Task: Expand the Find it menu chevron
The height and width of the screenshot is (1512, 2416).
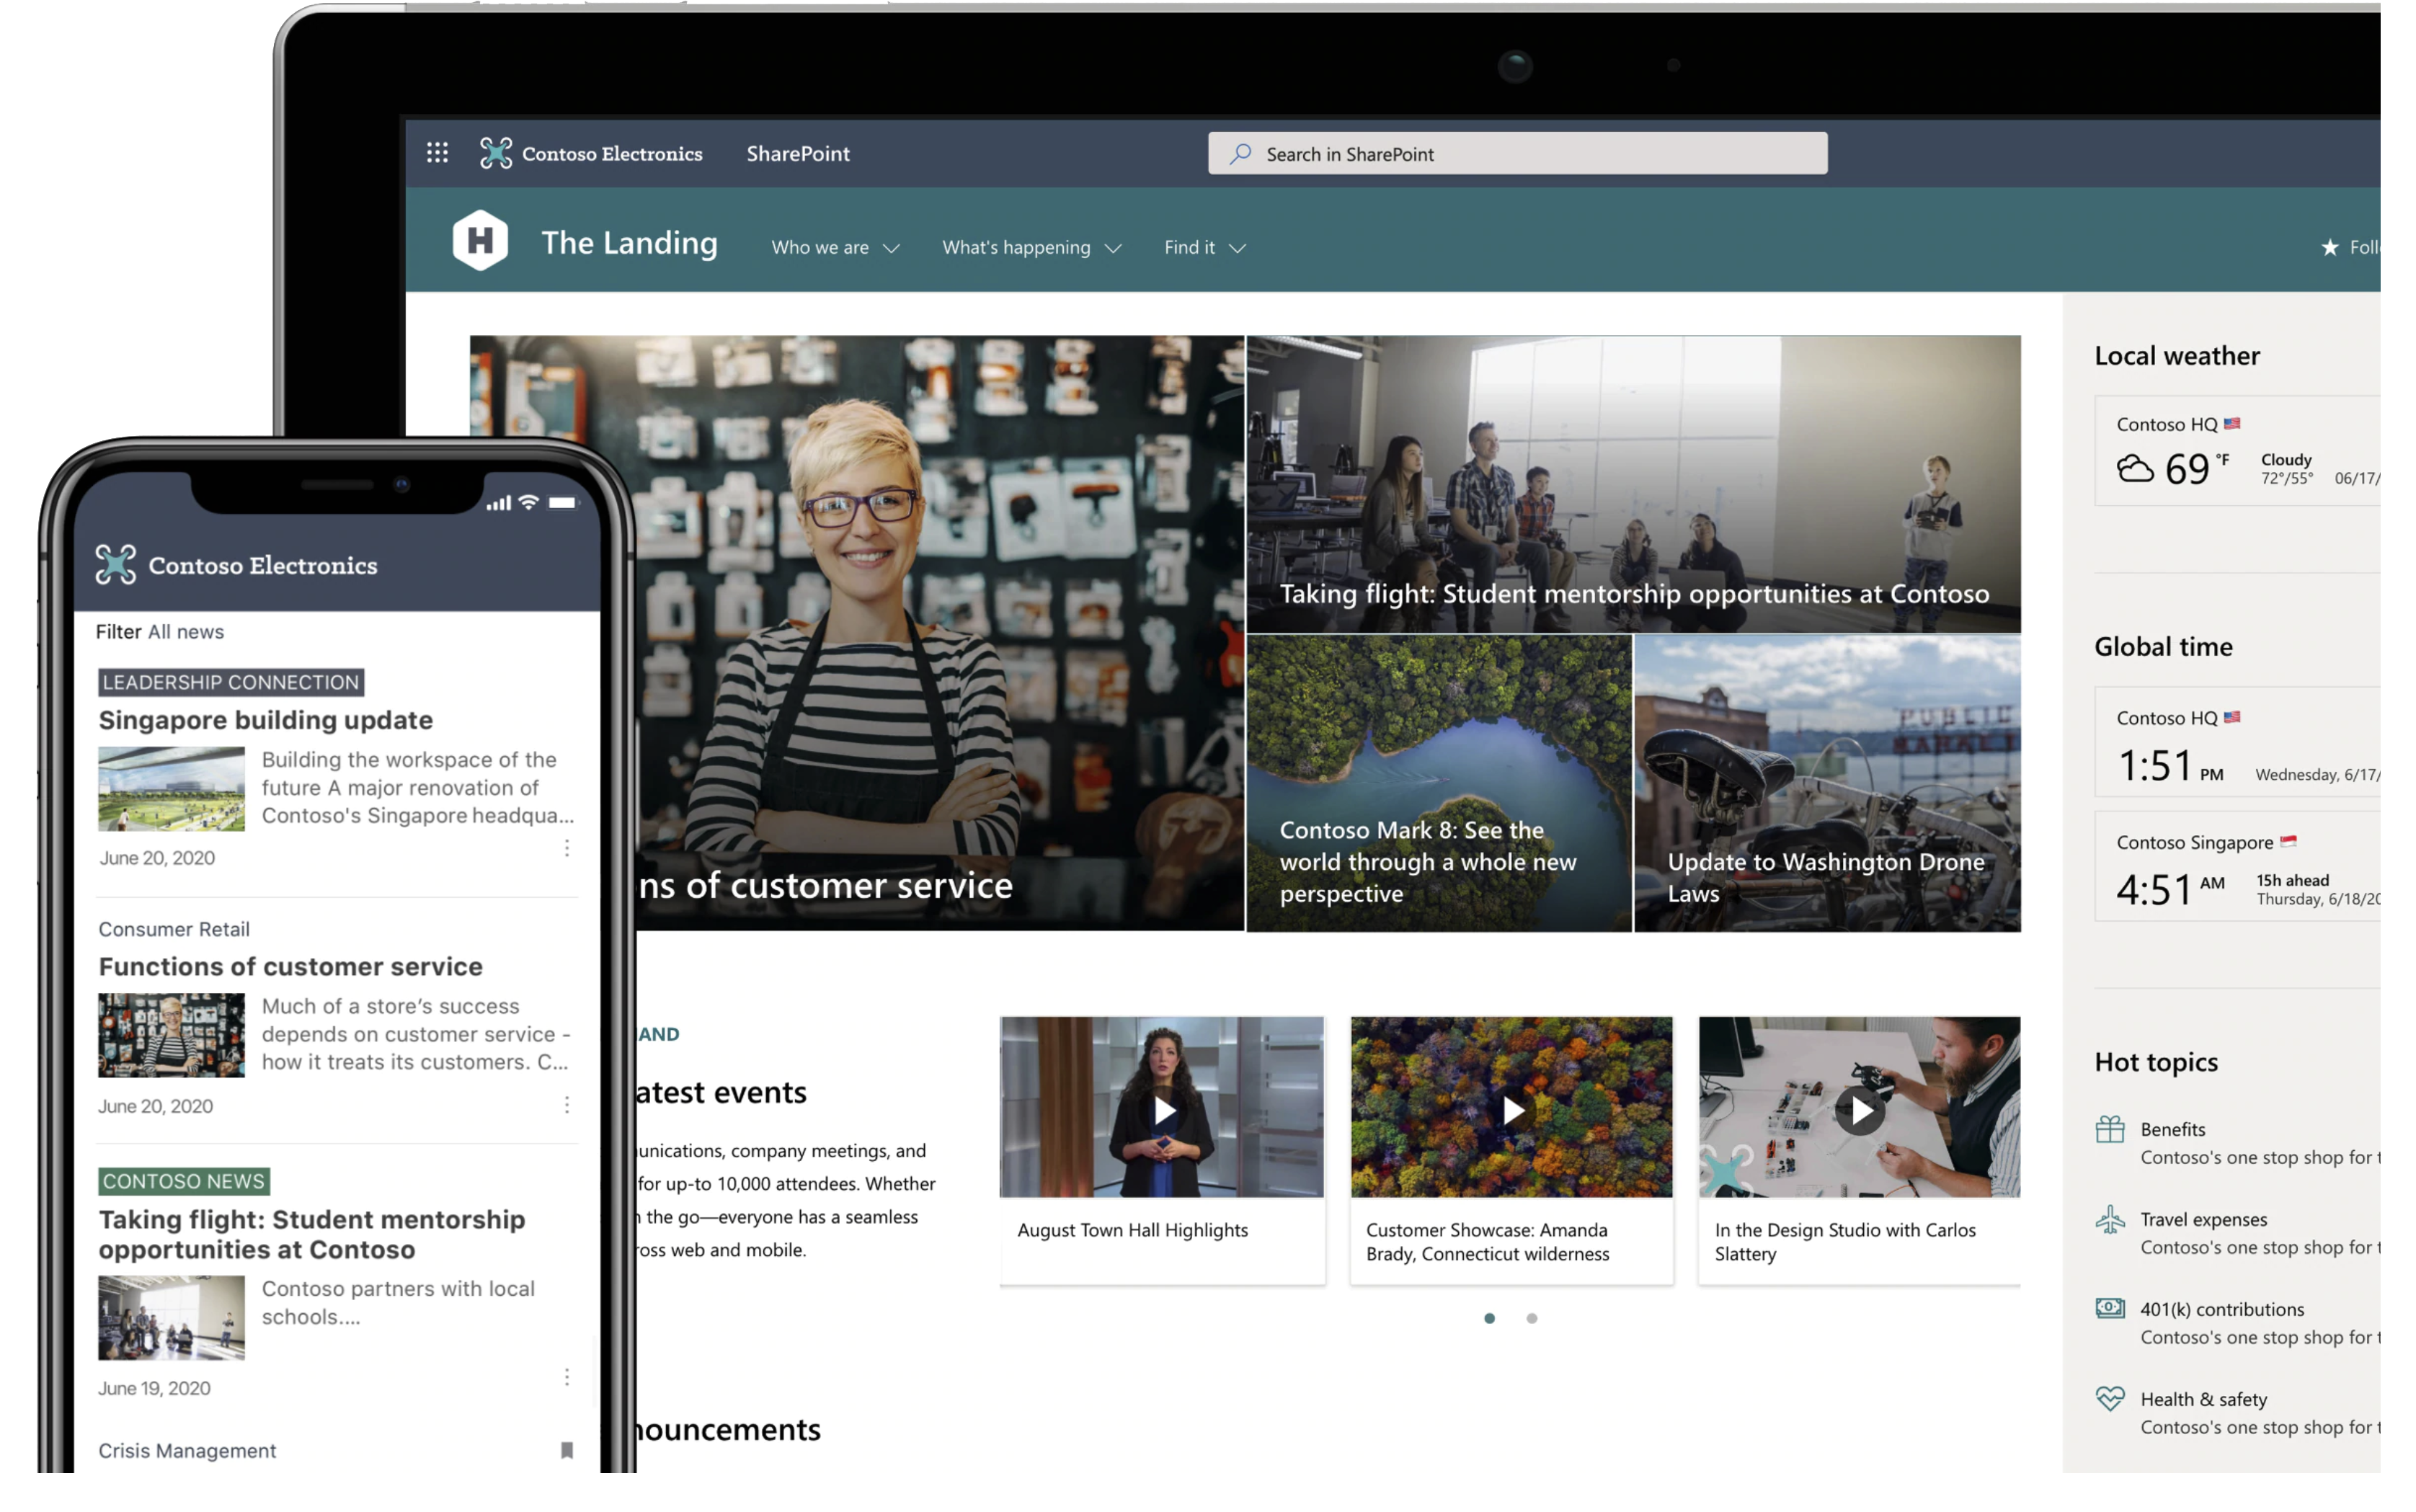Action: point(1237,248)
